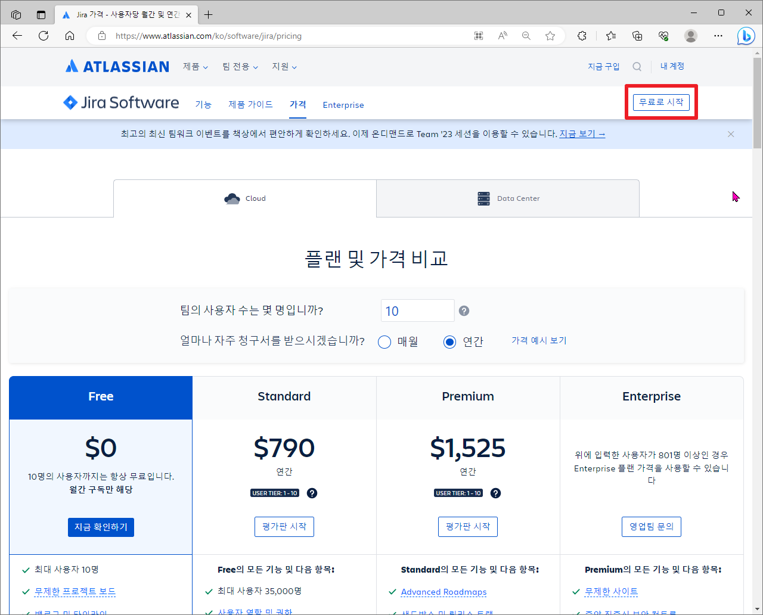The height and width of the screenshot is (615, 763).
Task: Open the Edge workspaces icon
Action: (x=16, y=14)
